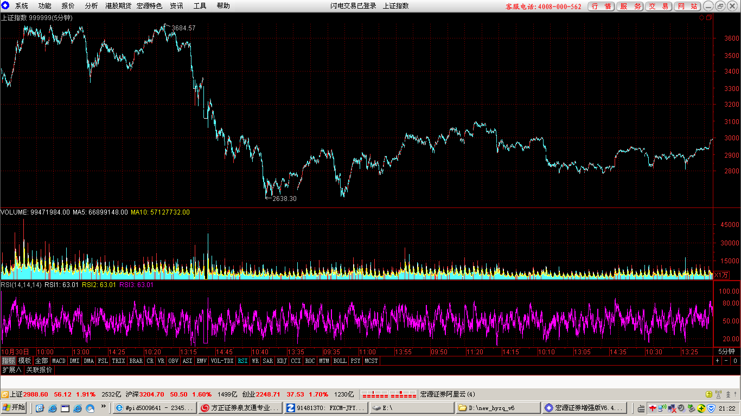Switch to the 指标 tab

[x=8, y=361]
